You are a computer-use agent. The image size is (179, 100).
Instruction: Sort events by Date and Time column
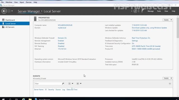[72, 89]
